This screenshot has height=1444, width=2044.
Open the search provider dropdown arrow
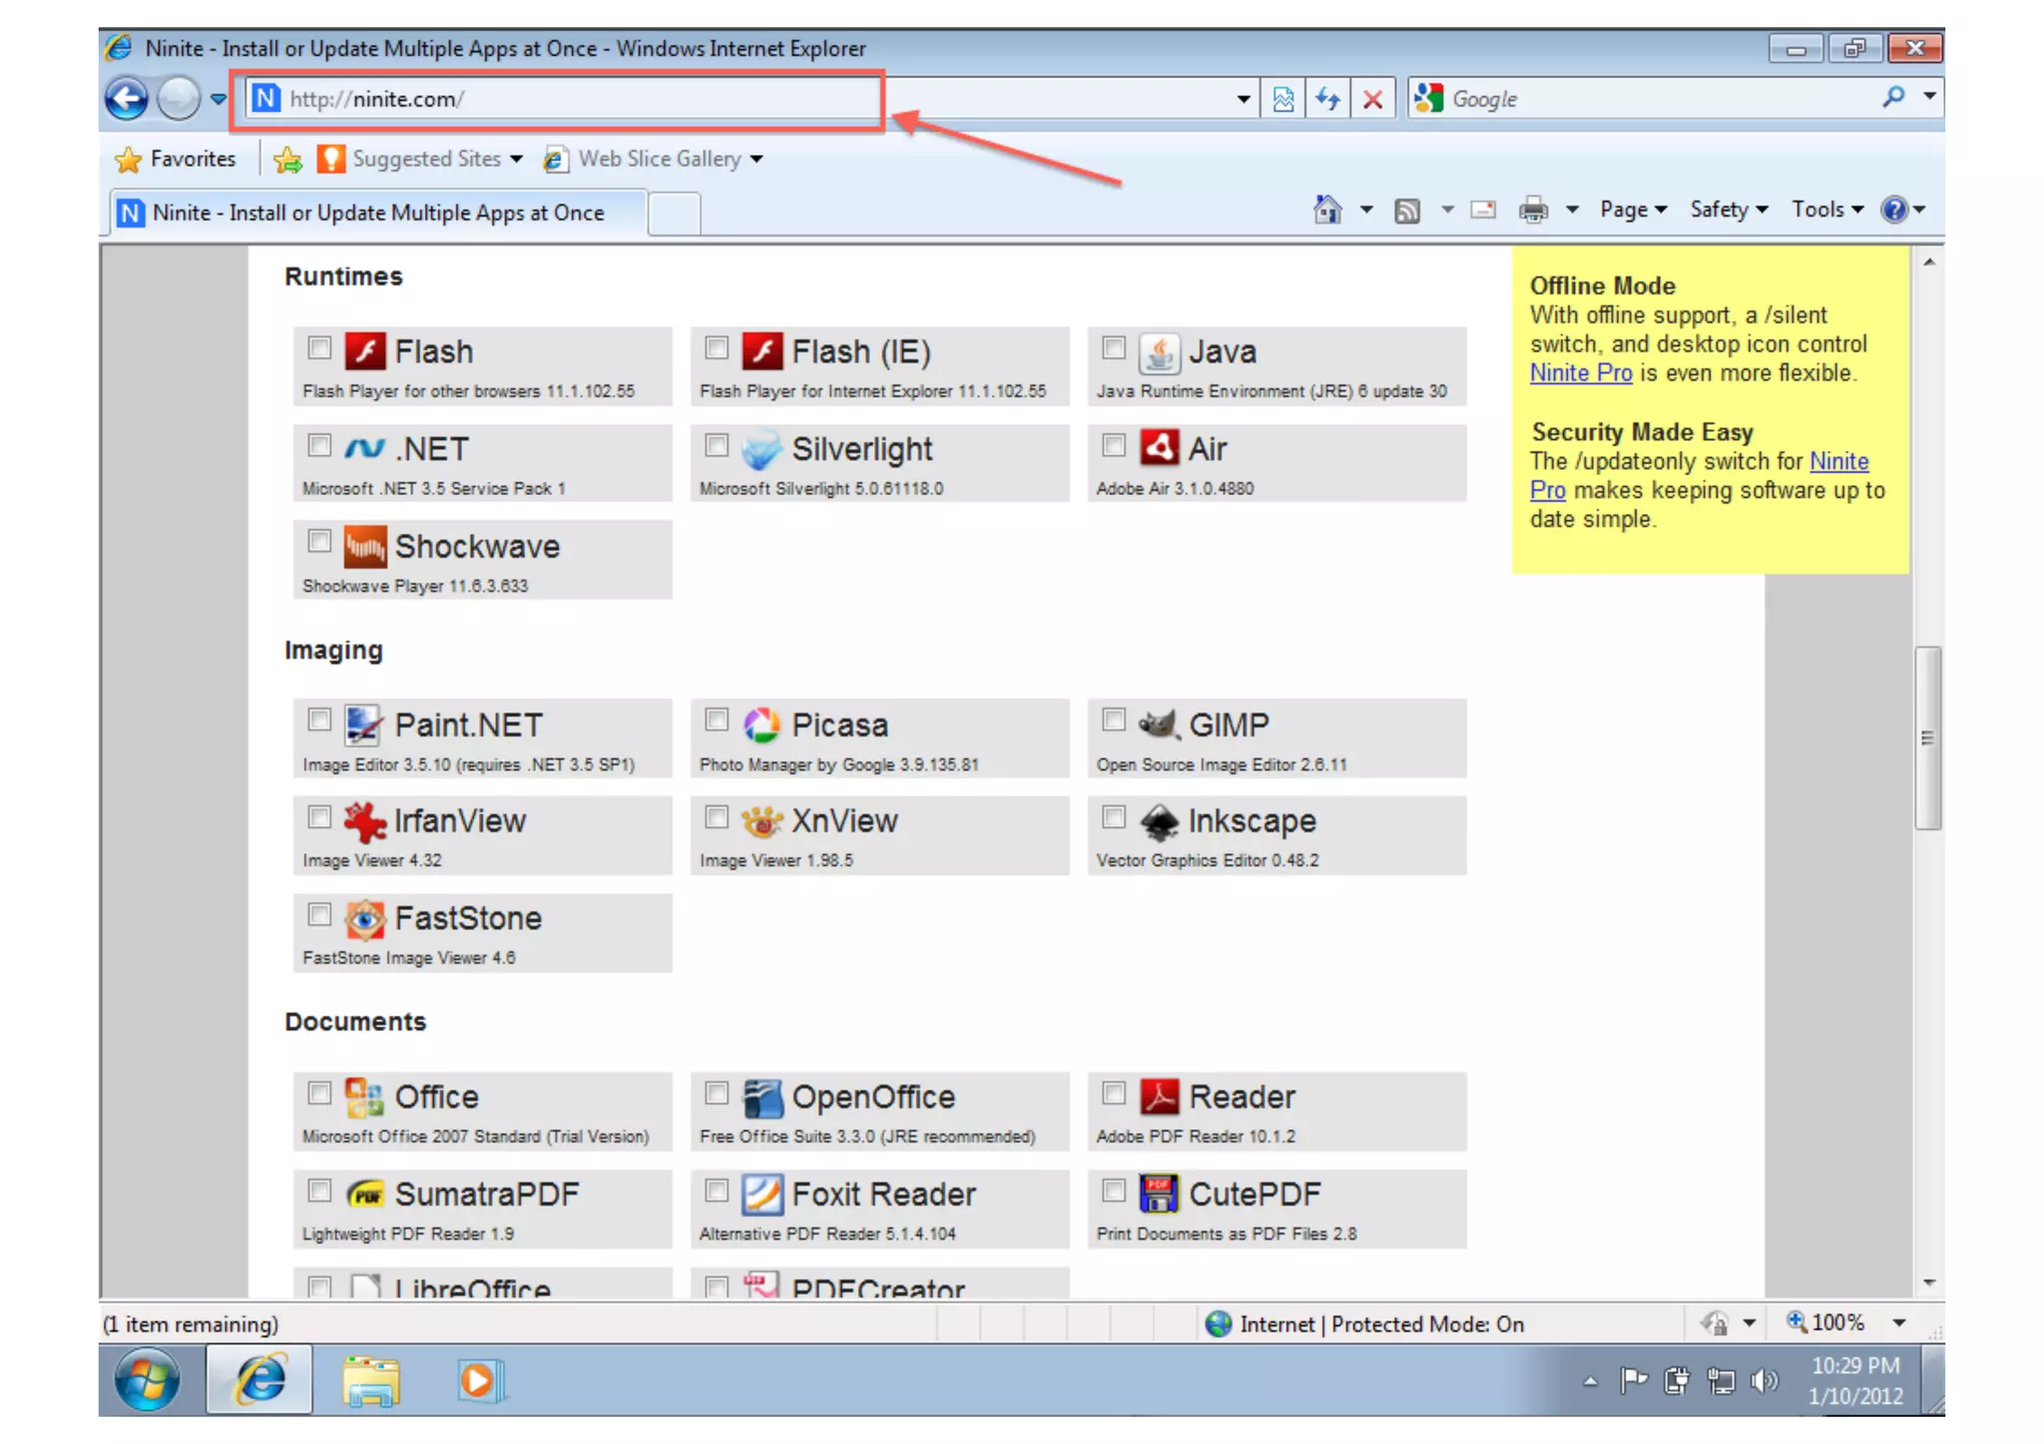[1929, 96]
